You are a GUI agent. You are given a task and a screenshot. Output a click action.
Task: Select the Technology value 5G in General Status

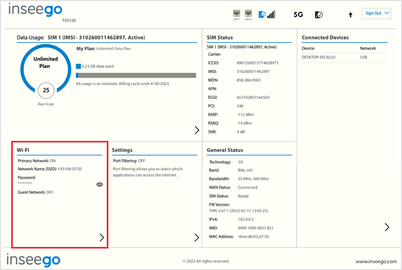240,162
